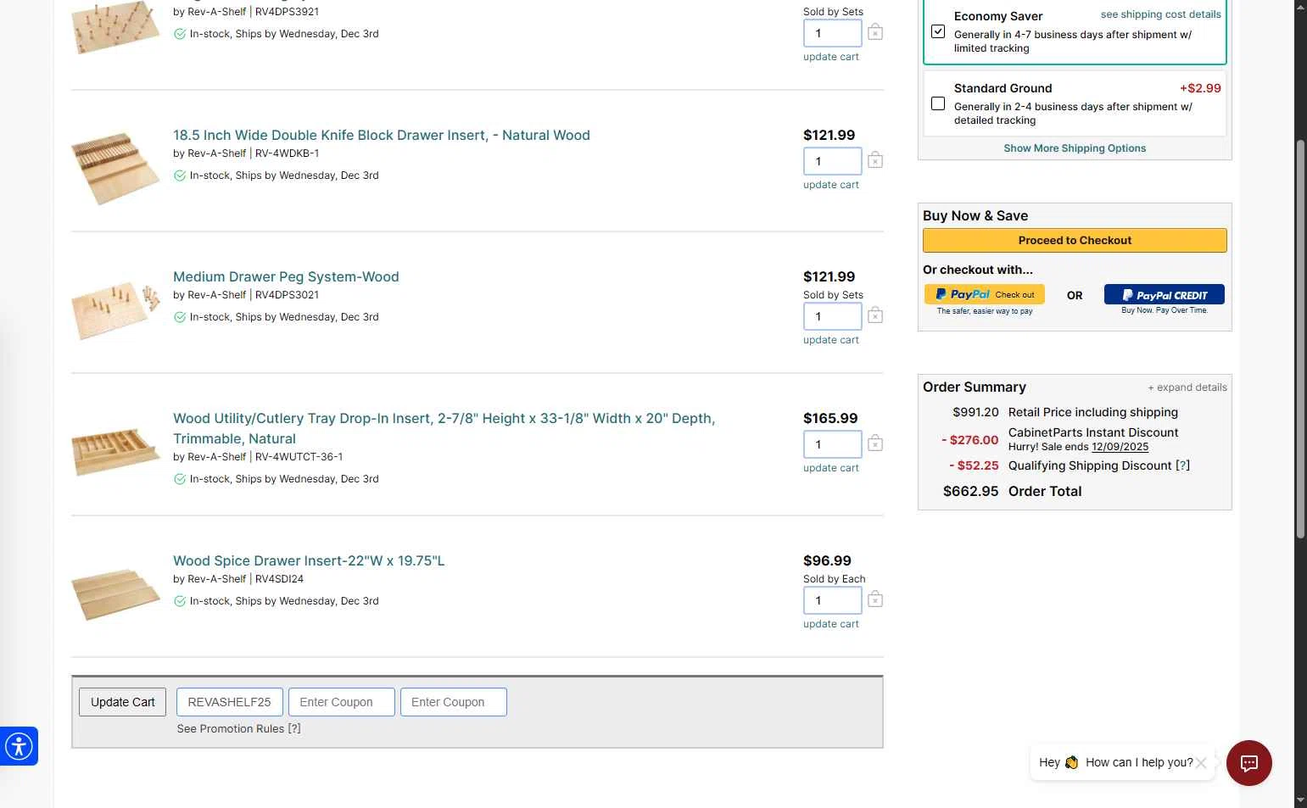
Task: Click coupon field containing REVASHELF25
Action: [x=230, y=702]
